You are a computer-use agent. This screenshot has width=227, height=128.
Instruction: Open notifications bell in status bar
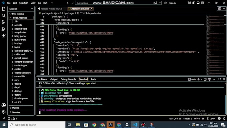tap(224, 118)
